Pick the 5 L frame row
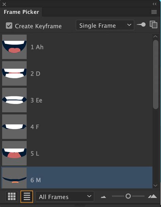 pyautogui.click(x=77, y=153)
